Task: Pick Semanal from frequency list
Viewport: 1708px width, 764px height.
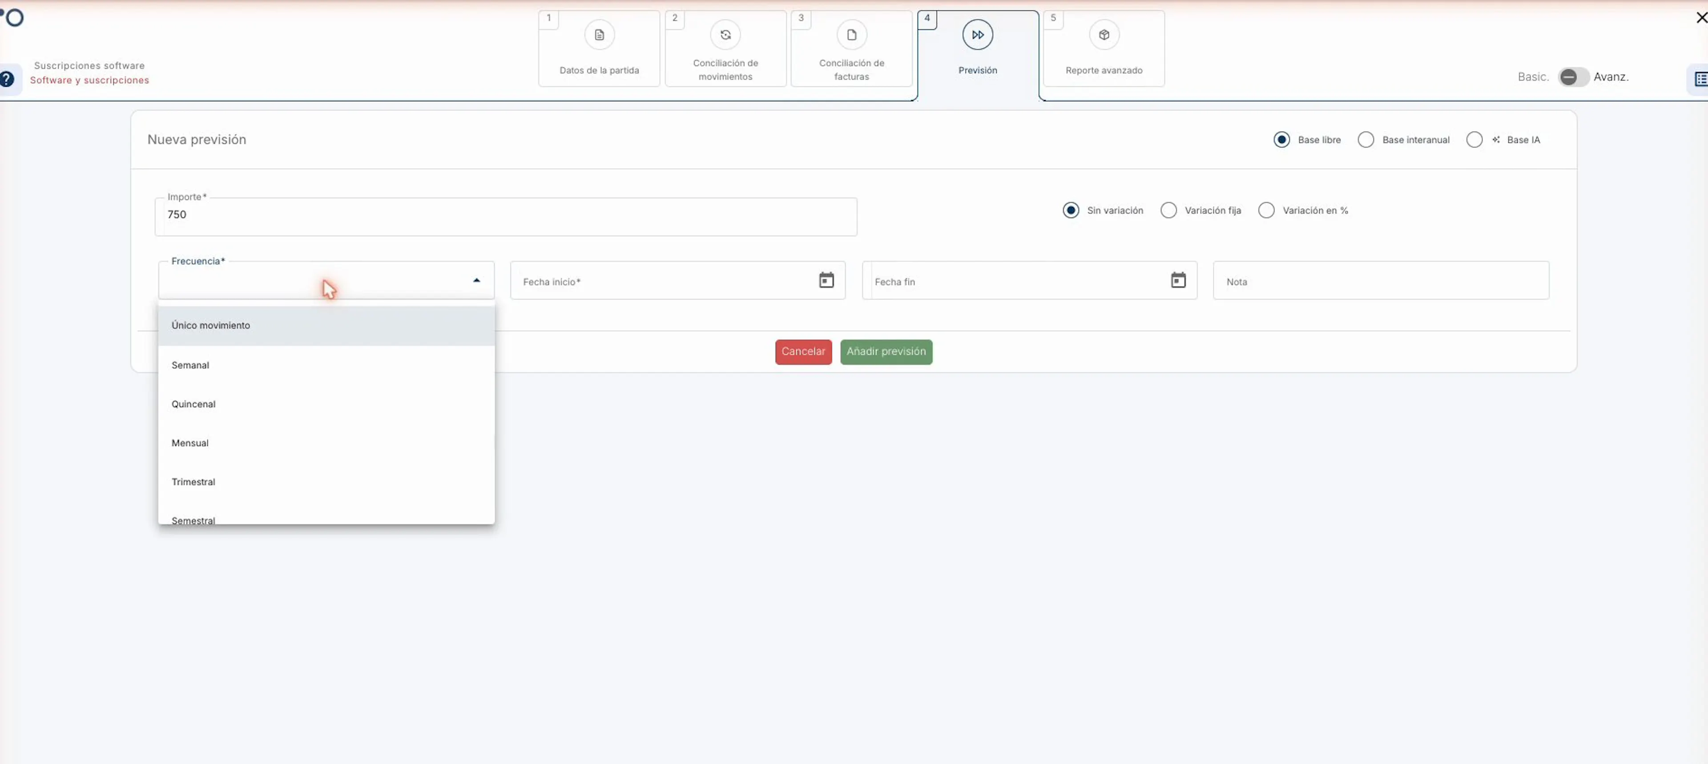Action: click(326, 365)
